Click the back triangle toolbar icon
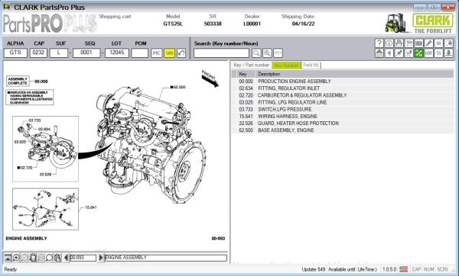This screenshot has width=459, height=276. tap(389, 53)
